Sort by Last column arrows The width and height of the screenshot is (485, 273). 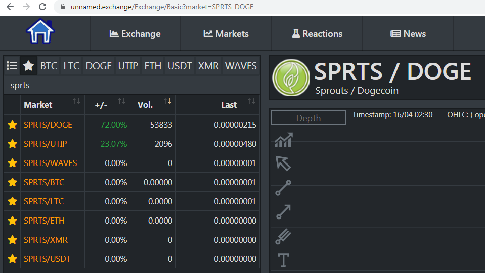251,101
